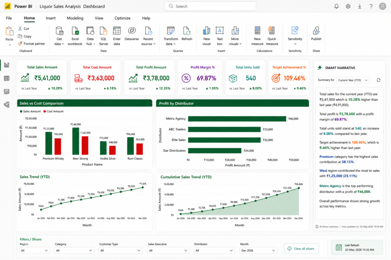This screenshot has width=391, height=260.
Task: Expand the More visuals dropdown
Action: (241, 44)
